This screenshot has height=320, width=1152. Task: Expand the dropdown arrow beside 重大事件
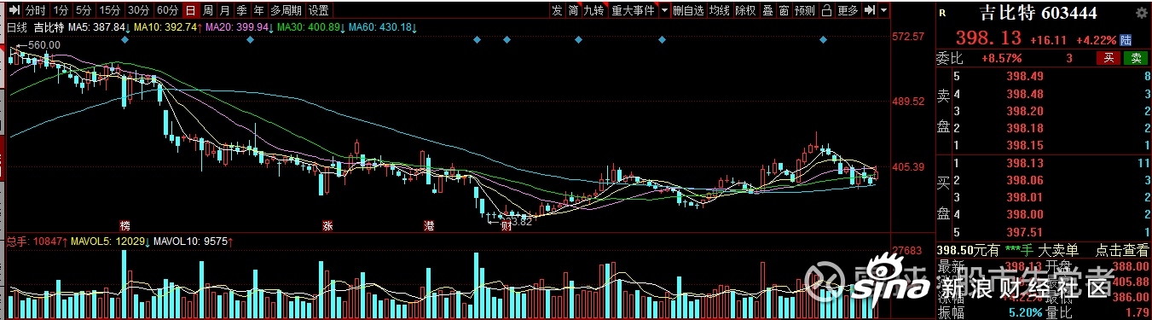[664, 10]
